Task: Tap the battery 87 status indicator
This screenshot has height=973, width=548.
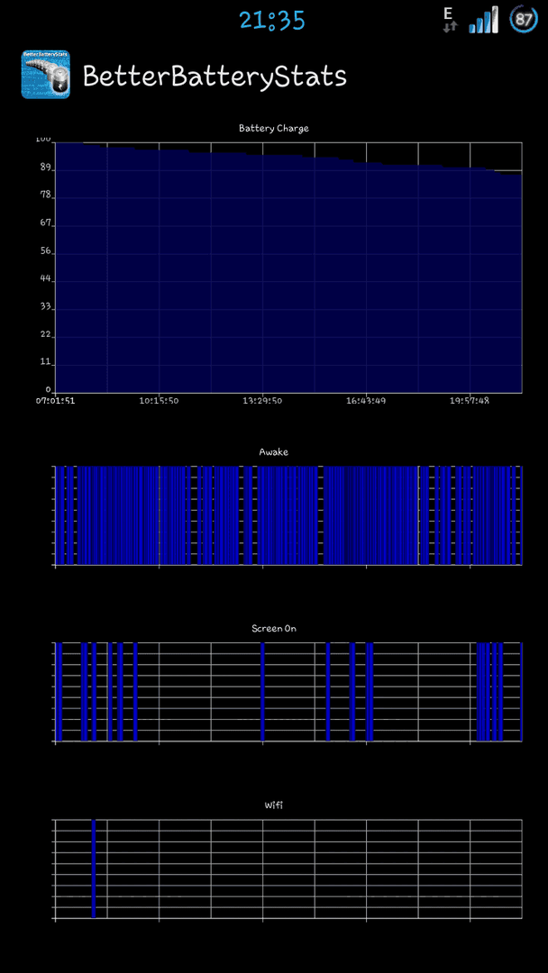Action: coord(523,20)
